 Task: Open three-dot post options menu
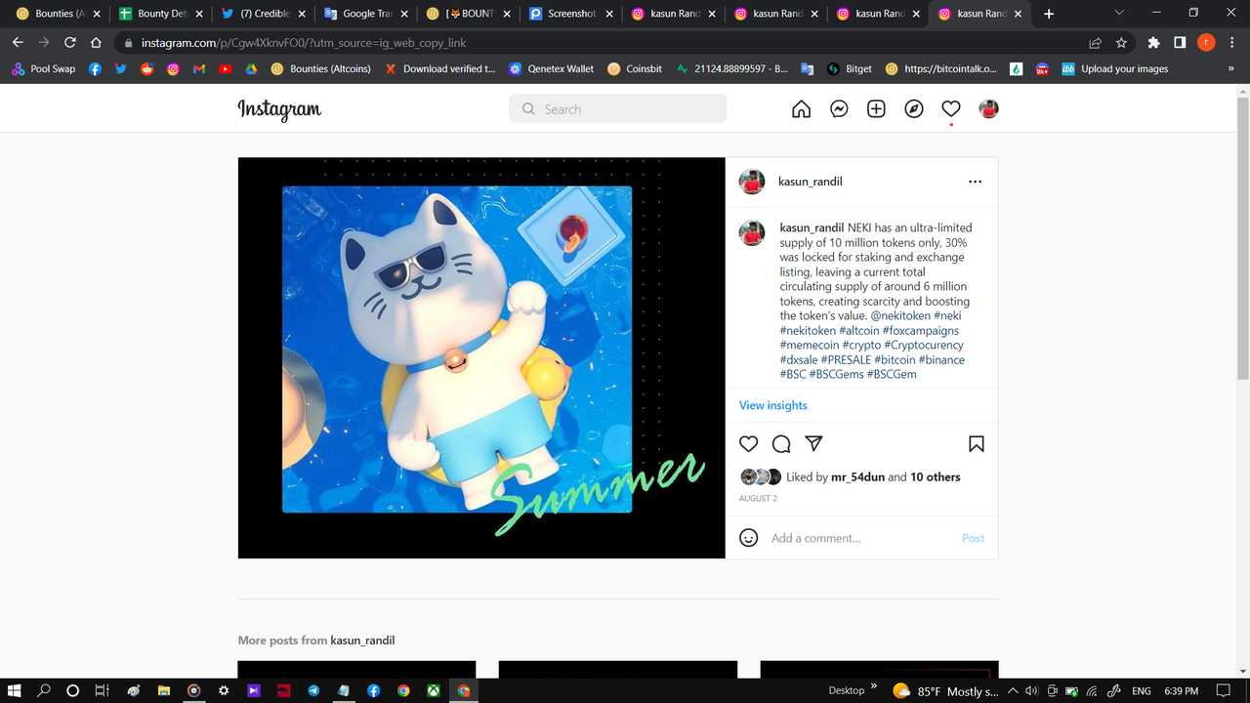tap(975, 182)
